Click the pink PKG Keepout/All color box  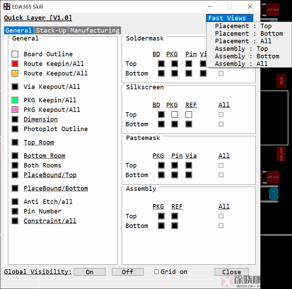[x=15, y=110]
